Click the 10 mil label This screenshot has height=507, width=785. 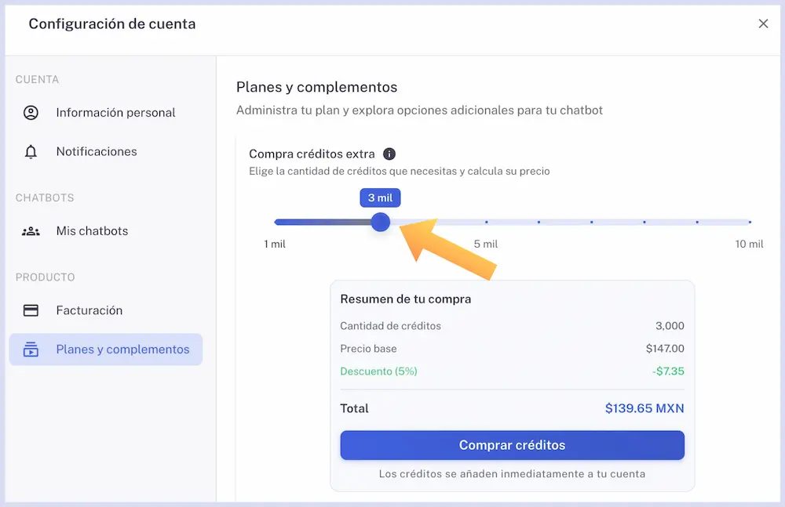(749, 244)
